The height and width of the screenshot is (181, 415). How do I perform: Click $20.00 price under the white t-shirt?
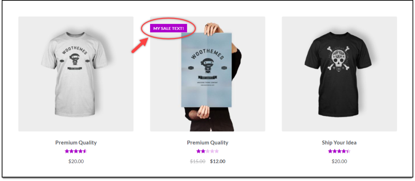pyautogui.click(x=76, y=162)
